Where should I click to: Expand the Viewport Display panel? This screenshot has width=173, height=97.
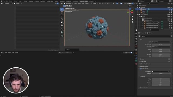(144, 66)
